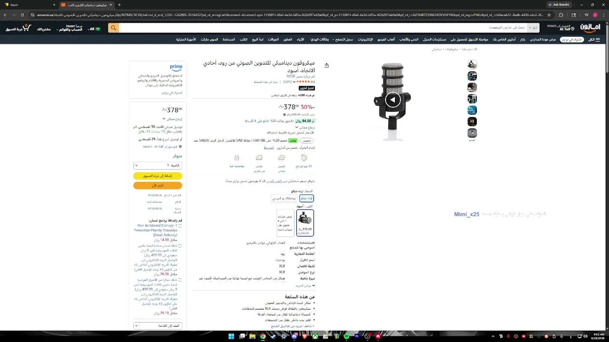This screenshot has width=609, height=342.
Task: Select the second product thumbnail image
Action: coord(472,76)
